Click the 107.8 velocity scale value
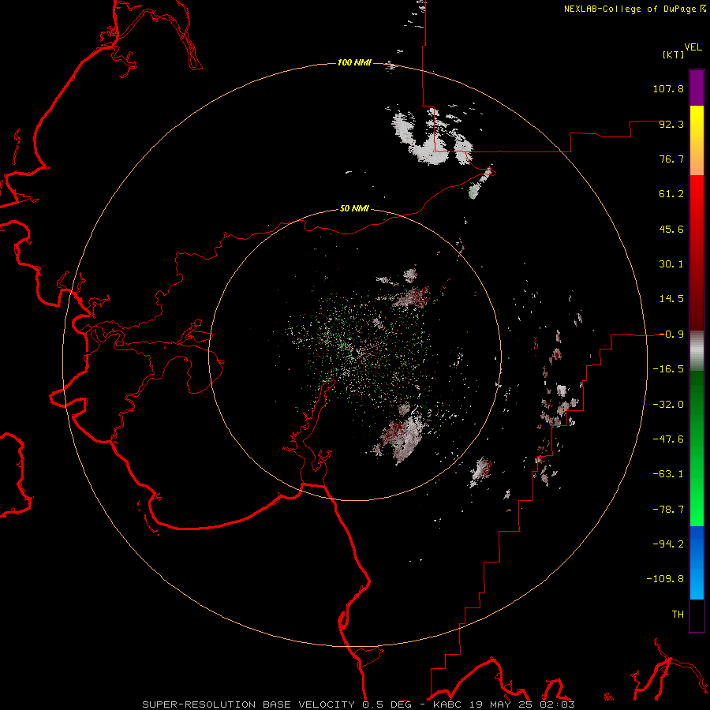 [x=668, y=88]
